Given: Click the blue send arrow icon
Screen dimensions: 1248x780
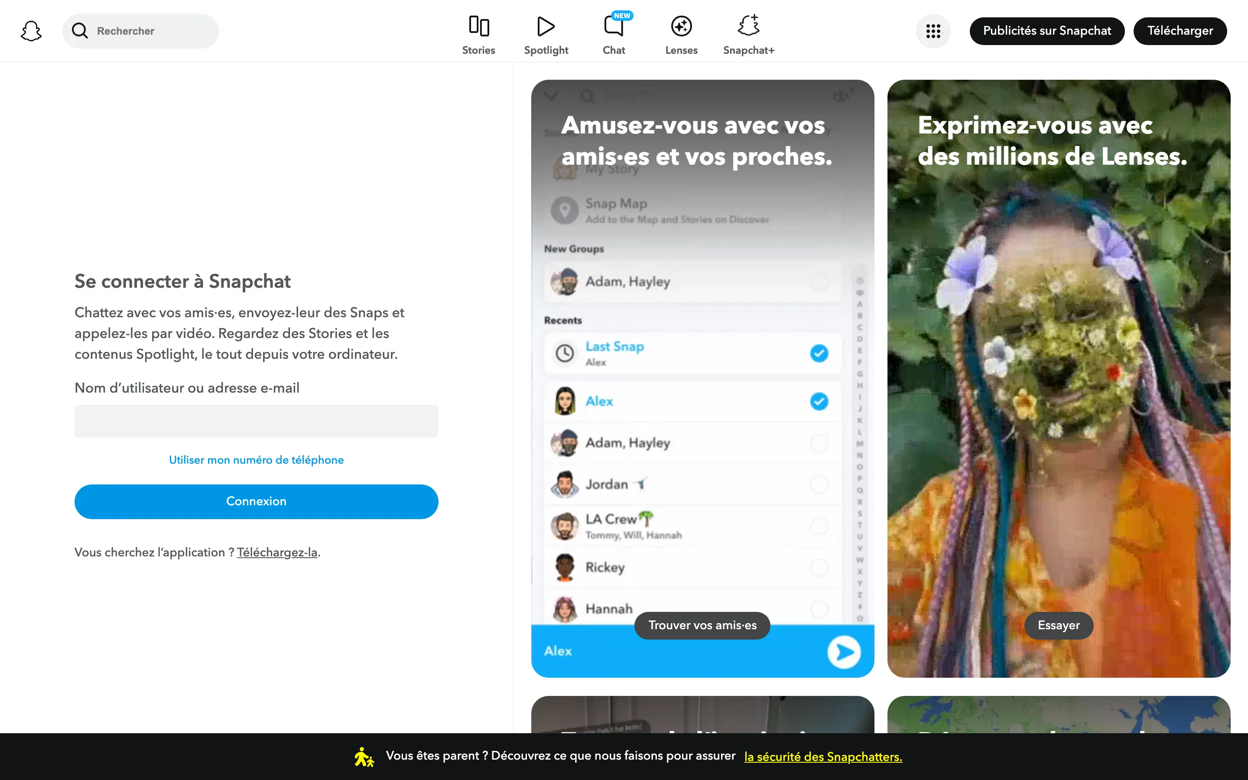Looking at the screenshot, I should pos(844,652).
